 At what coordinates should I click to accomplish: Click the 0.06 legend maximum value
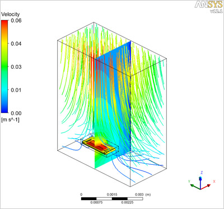(16, 21)
